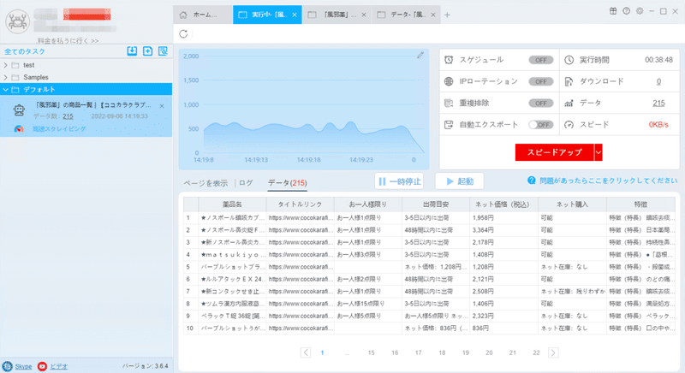Go to the previous page of results
The height and width of the screenshot is (373, 685).
306,352
